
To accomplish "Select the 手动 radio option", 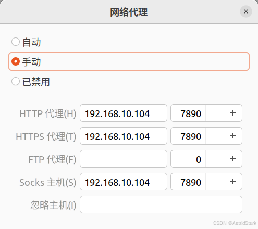I will tap(16, 61).
